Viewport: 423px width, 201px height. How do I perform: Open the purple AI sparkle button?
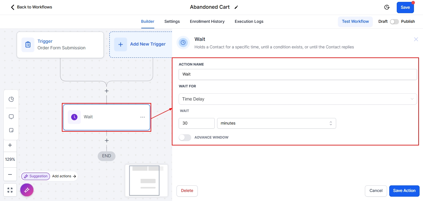pyautogui.click(x=27, y=189)
